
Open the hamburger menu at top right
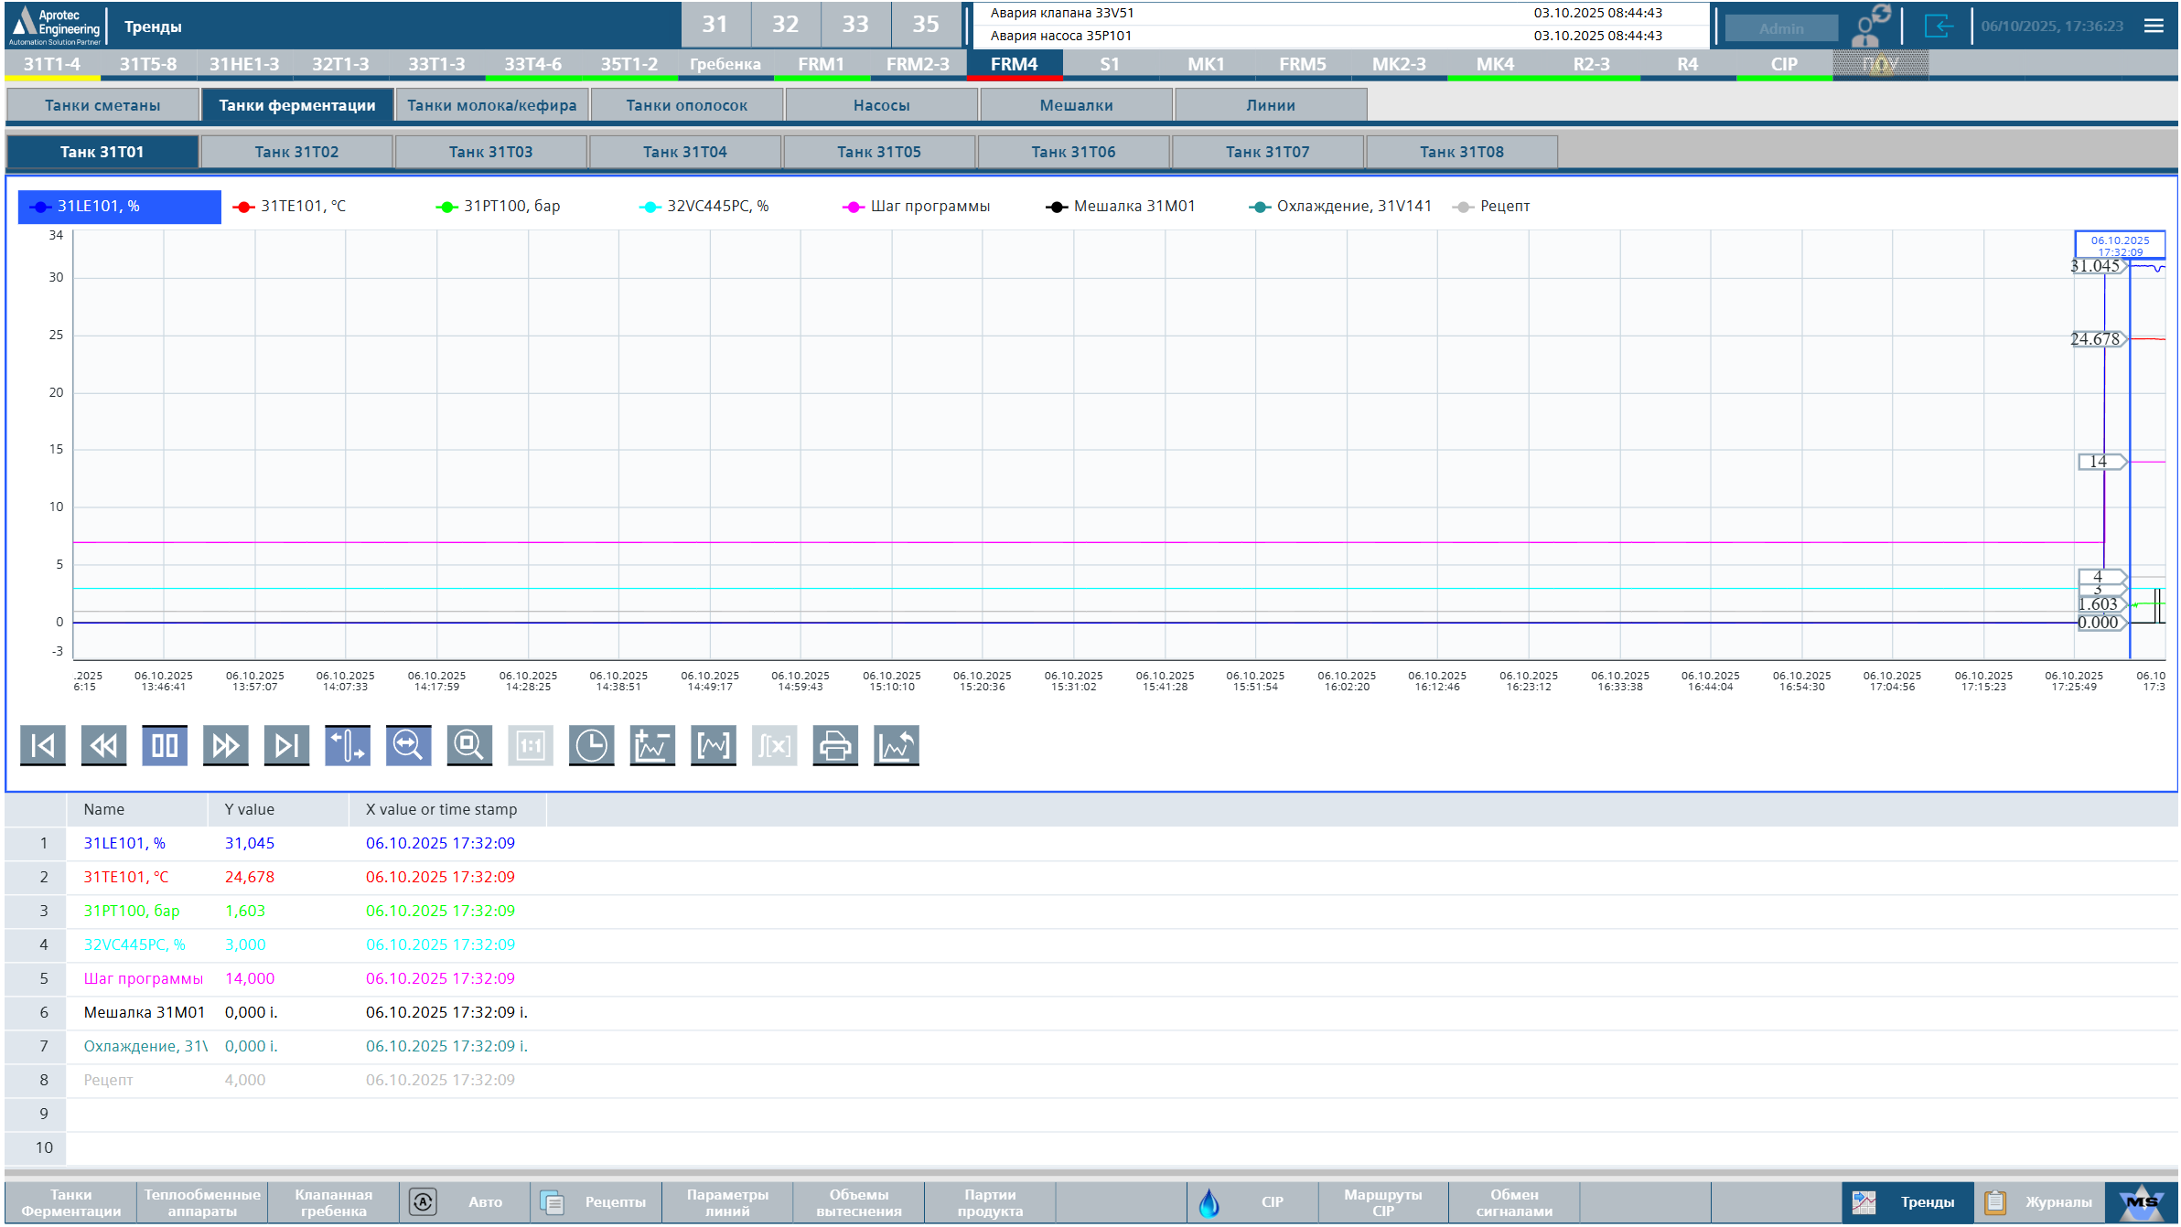click(x=2154, y=27)
